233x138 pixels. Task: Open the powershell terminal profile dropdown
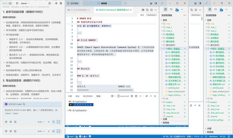pos(125,96)
